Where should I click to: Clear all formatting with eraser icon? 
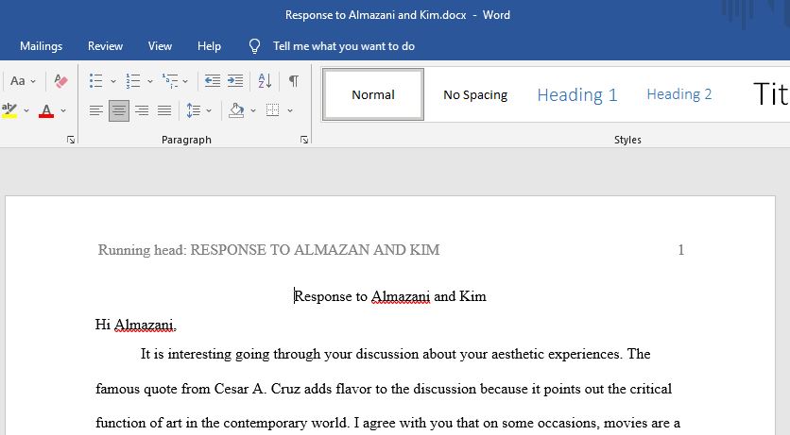click(60, 80)
